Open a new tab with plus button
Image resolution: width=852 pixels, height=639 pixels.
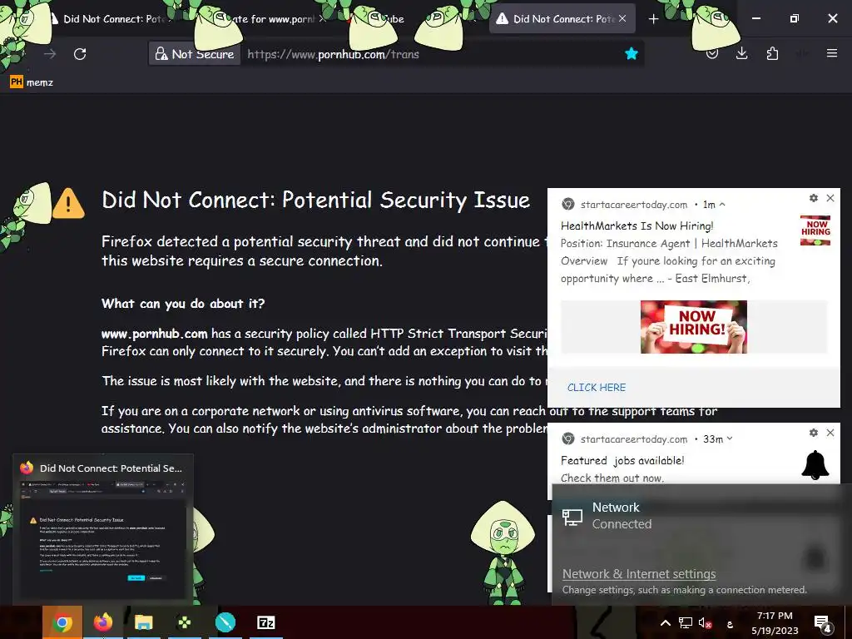coord(654,19)
